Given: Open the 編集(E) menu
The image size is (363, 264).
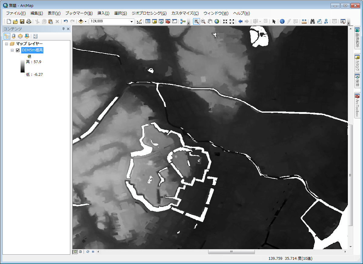Looking at the screenshot, I should tap(37, 13).
